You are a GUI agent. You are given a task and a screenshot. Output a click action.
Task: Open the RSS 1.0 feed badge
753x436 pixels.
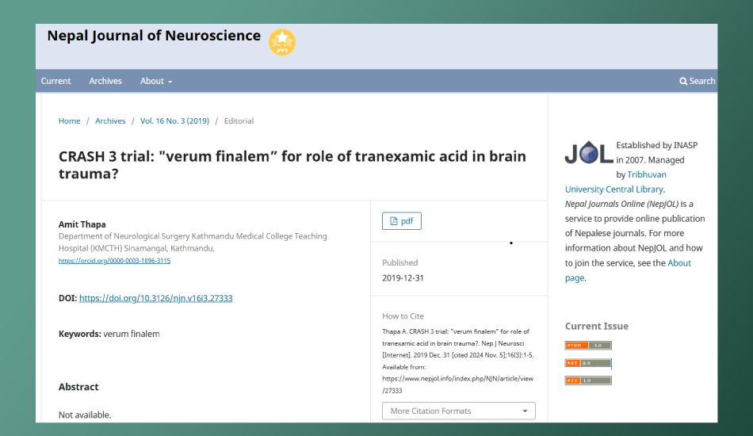tap(588, 381)
